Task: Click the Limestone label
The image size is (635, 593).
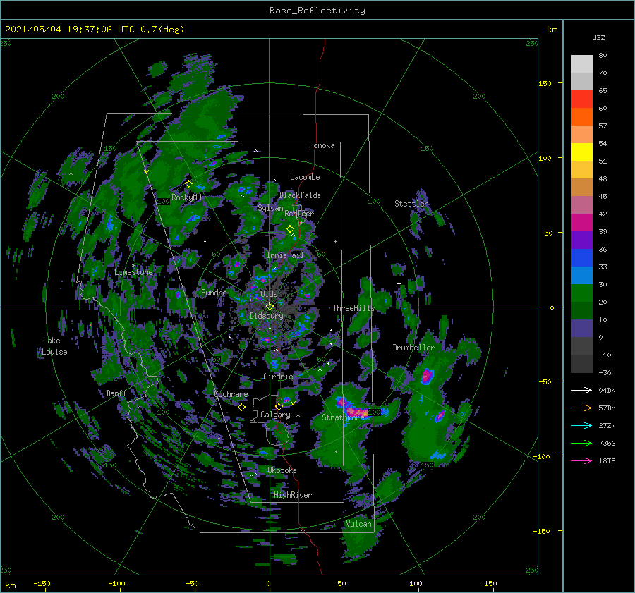Action: [x=133, y=272]
